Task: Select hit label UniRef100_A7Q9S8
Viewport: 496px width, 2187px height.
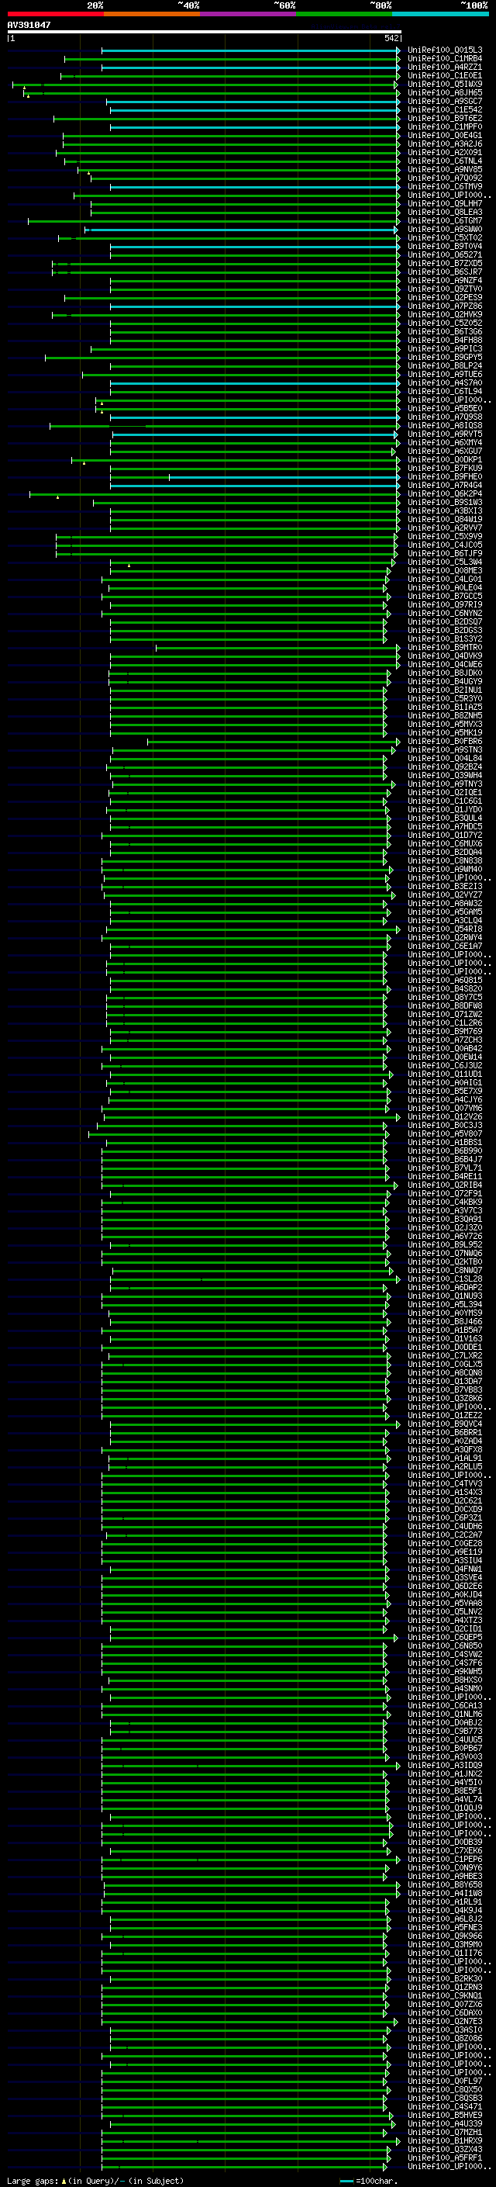Action: click(444, 417)
